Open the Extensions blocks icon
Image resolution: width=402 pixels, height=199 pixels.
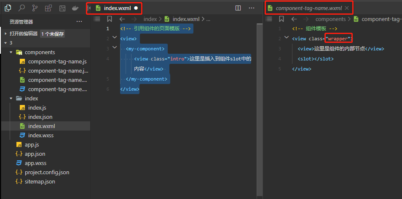click(48, 8)
